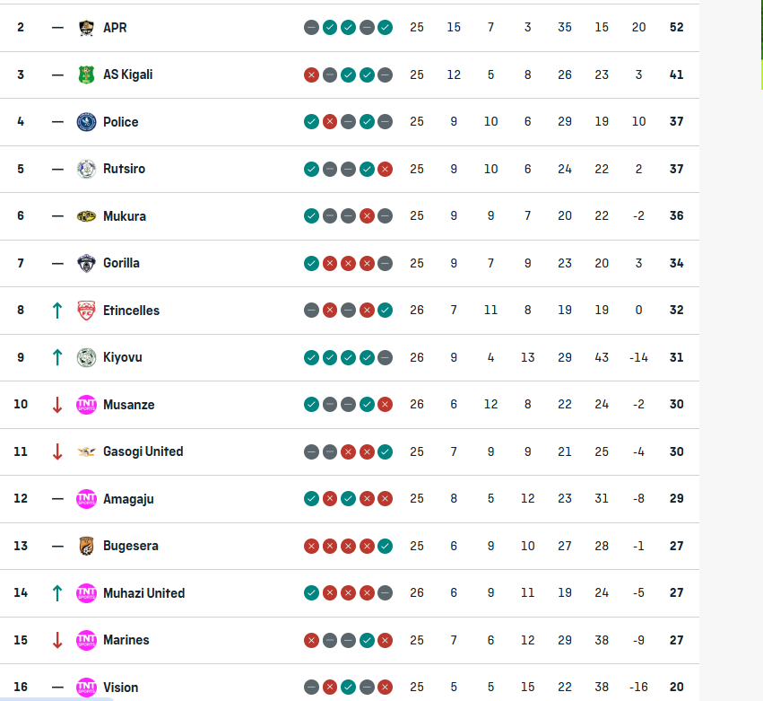Open the Muhazi United team link
The height and width of the screenshot is (701, 763).
tap(143, 593)
